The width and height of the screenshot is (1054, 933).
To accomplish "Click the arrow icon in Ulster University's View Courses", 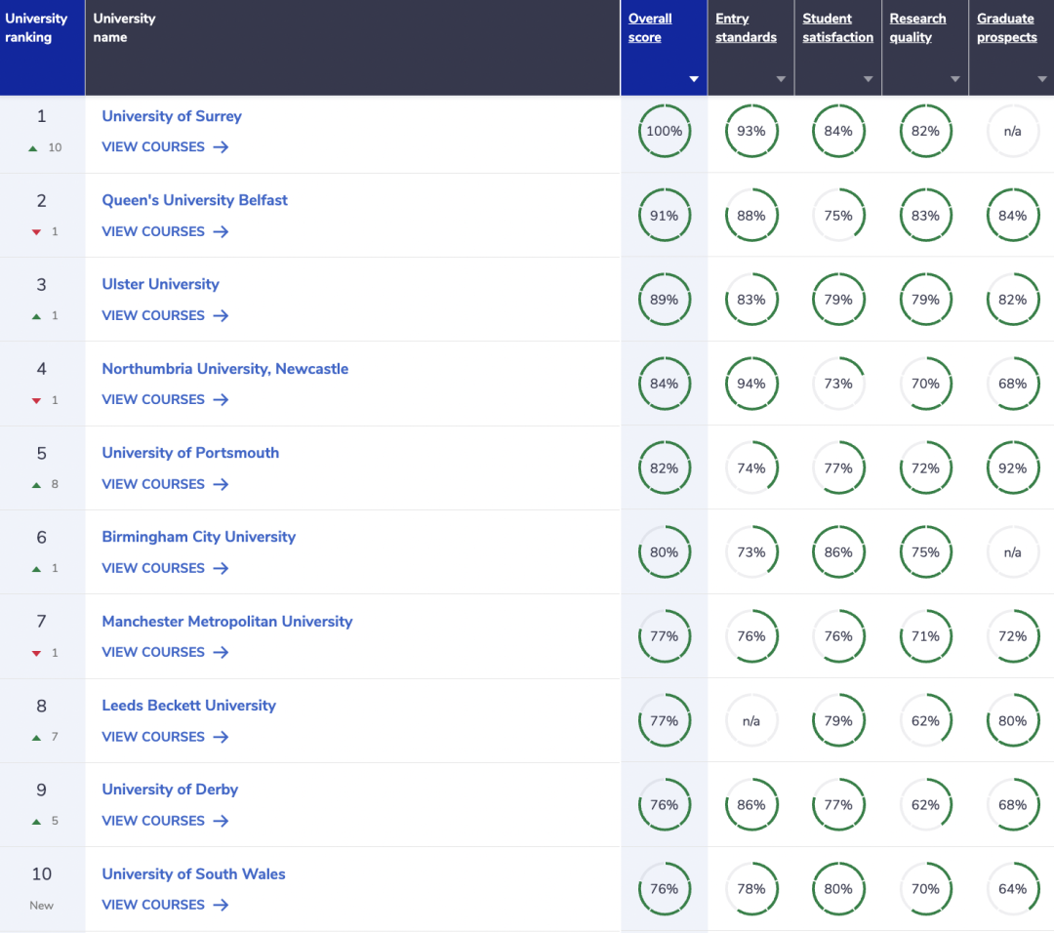I will click(221, 316).
